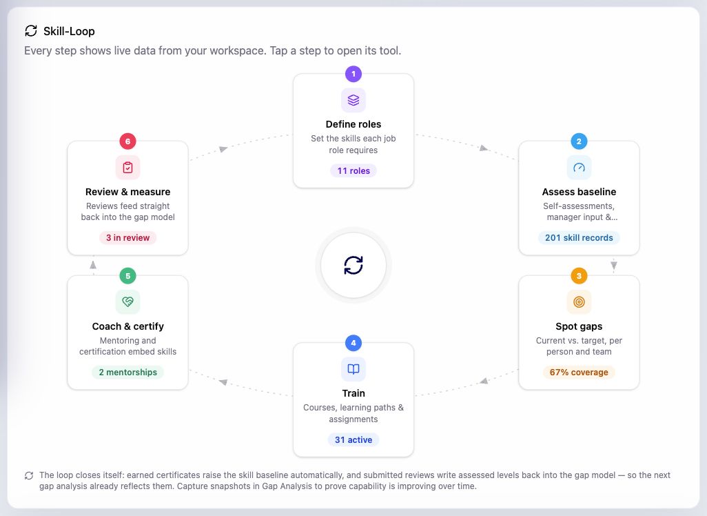This screenshot has height=516, width=707.
Task: Select the Spot gaps card title
Action: pos(579,326)
